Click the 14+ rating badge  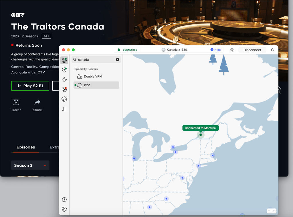coord(46,36)
